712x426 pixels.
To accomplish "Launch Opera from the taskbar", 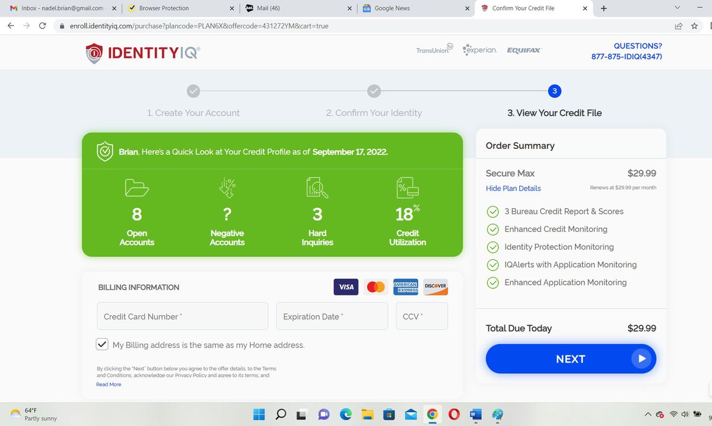I will 454,414.
